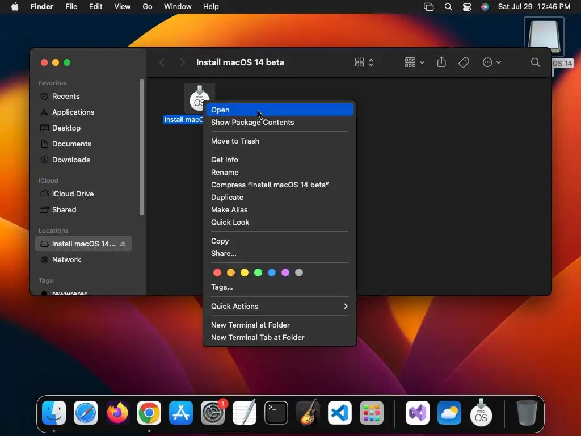Apply the green tag color
This screenshot has height=436, width=581.
(x=258, y=273)
